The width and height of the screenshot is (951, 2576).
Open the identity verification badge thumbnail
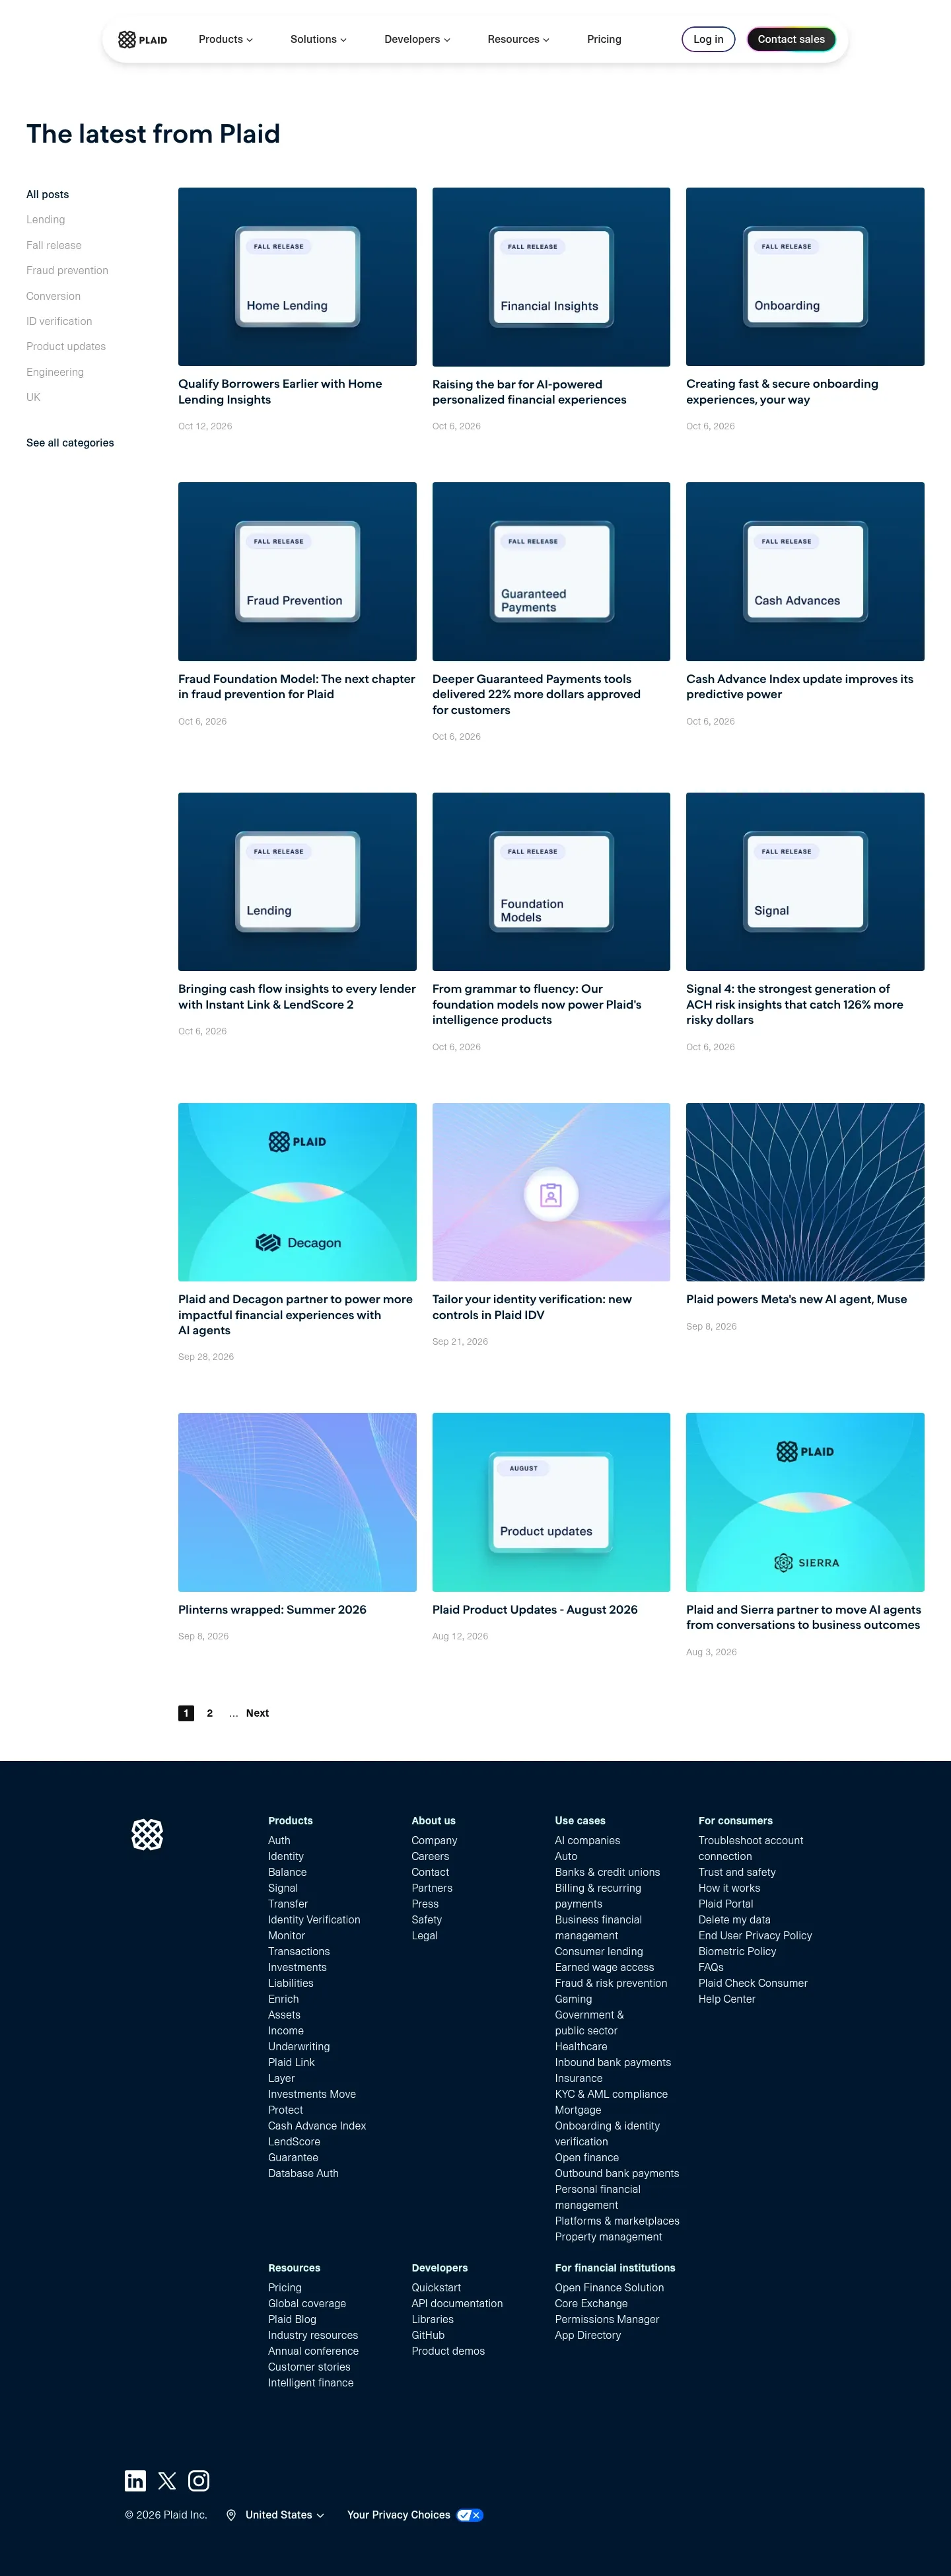(x=551, y=1192)
